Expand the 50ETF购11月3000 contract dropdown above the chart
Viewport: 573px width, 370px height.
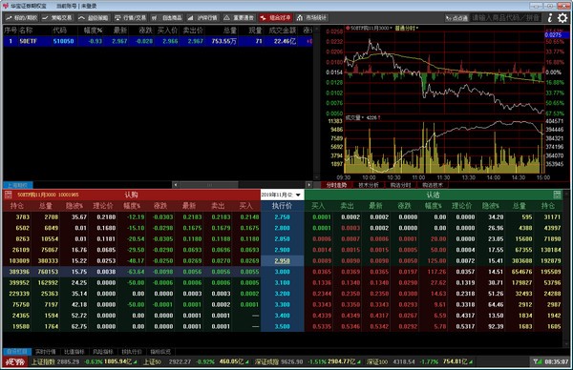click(369, 28)
